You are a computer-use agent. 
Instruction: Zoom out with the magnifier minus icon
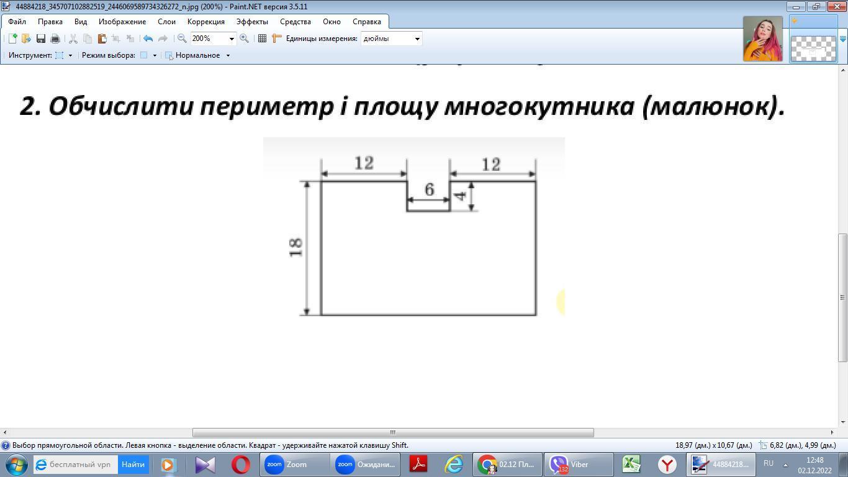click(182, 39)
